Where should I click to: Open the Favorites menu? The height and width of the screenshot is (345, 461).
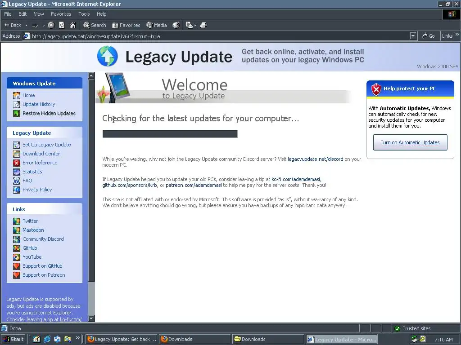click(x=61, y=14)
